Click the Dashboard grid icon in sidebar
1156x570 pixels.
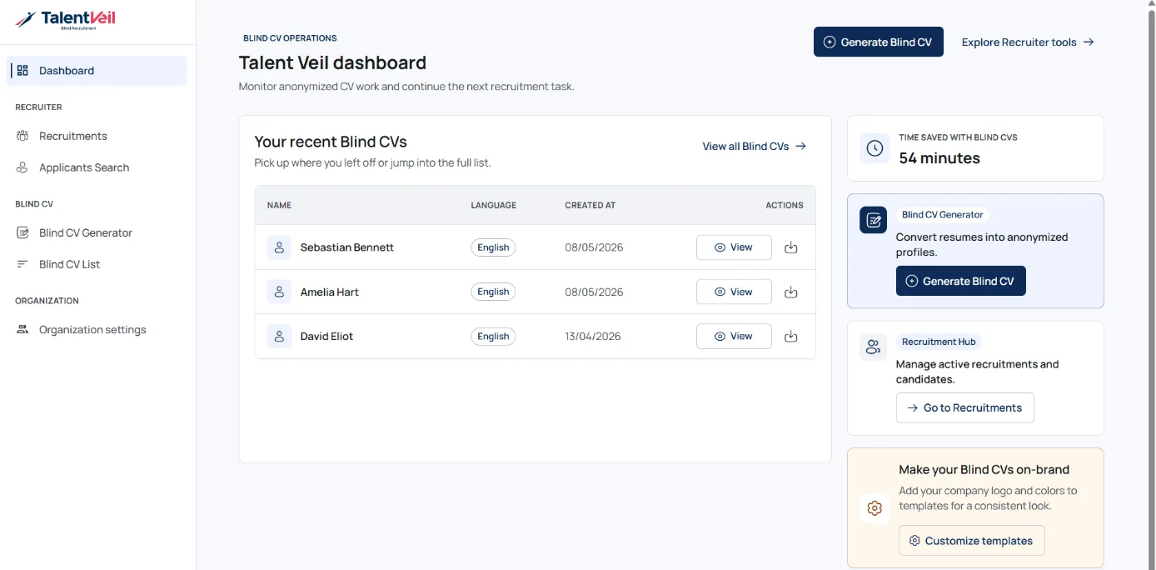(x=22, y=71)
